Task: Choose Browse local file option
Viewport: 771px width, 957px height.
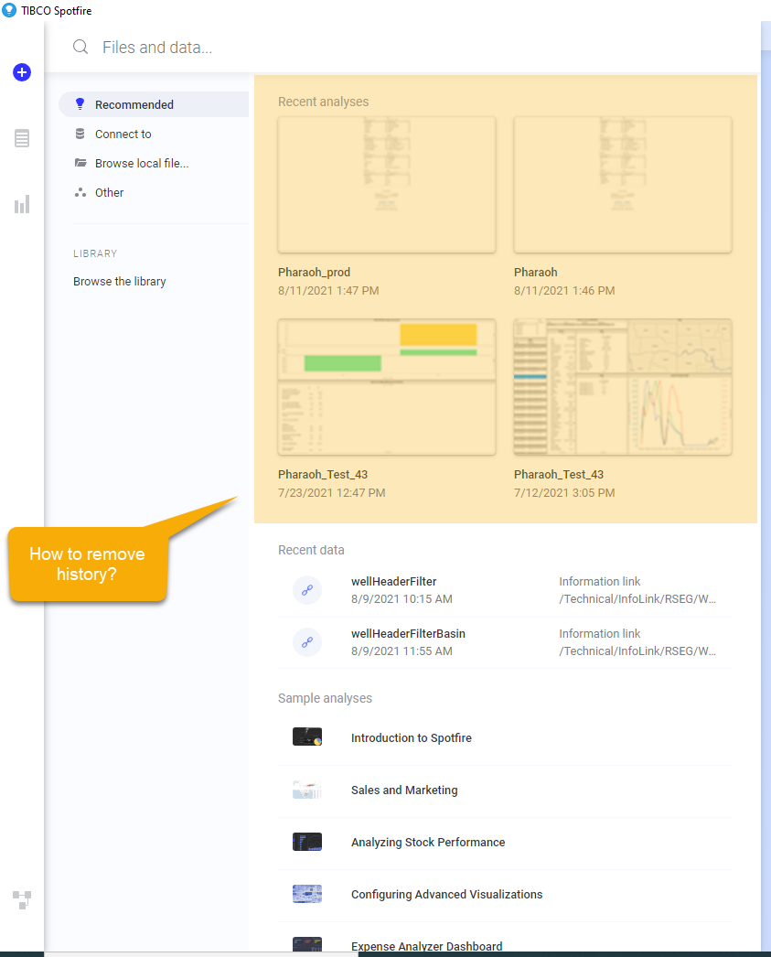Action: click(x=142, y=163)
